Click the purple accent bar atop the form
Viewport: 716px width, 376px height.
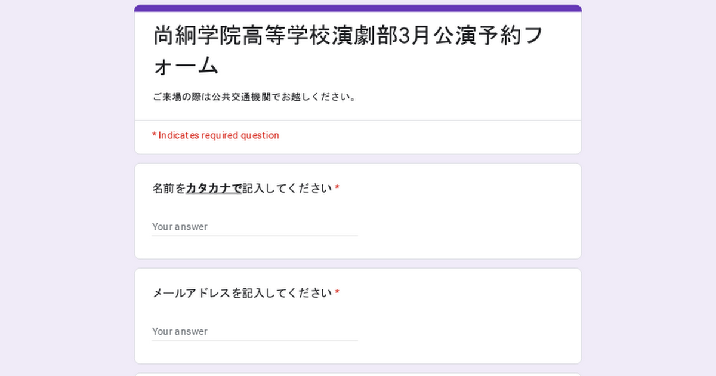358,8
